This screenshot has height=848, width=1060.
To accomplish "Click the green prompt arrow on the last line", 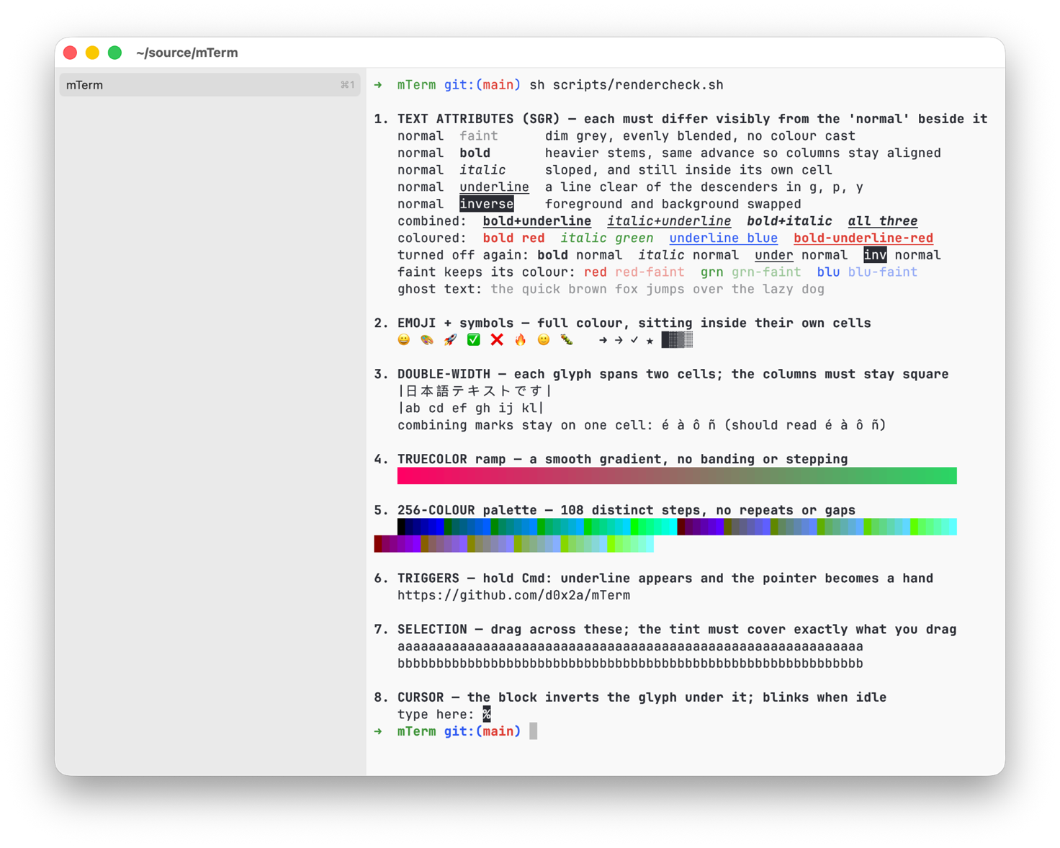I will 378,731.
